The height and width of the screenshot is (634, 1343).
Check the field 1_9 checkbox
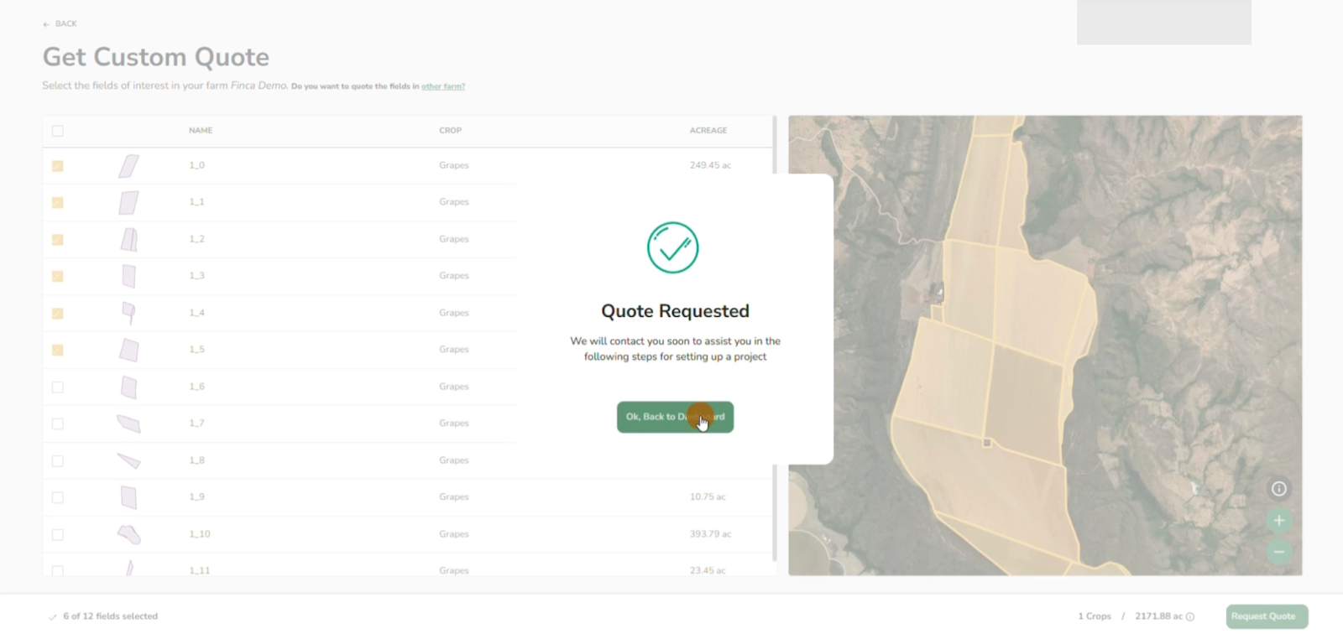(x=58, y=498)
